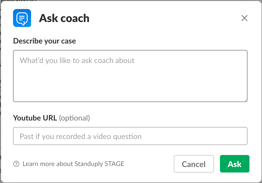Screen dimensions: 262x183
Task: Click the "Describe your case" label
Action: tap(44, 41)
